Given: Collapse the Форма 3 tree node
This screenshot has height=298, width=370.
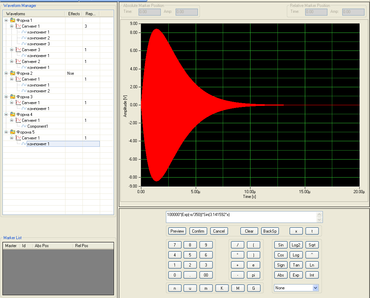Looking at the screenshot, I should (x=6, y=97).
